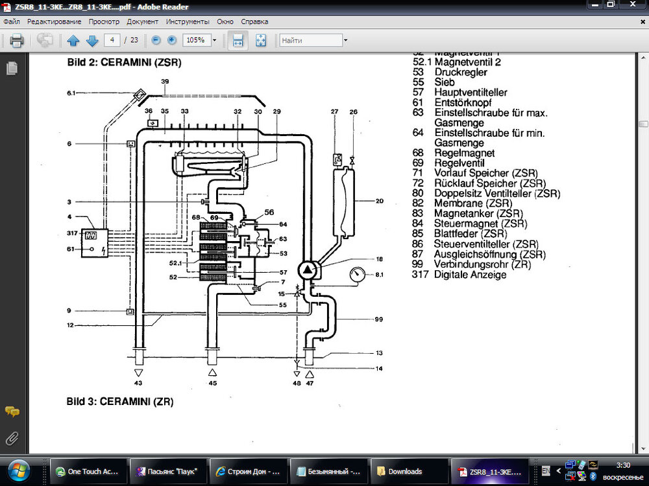This screenshot has width=649, height=486.
Task: Click the vertical scrollbar thumb
Action: 643,123
